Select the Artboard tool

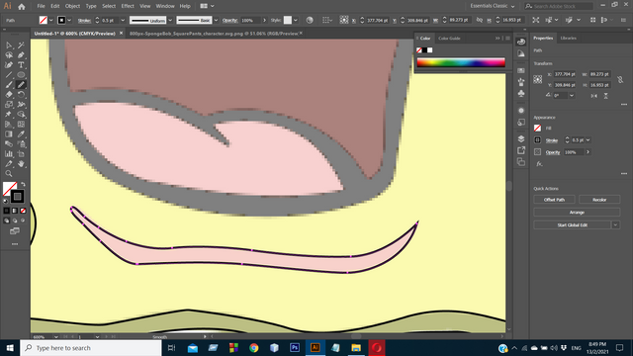pos(21,154)
